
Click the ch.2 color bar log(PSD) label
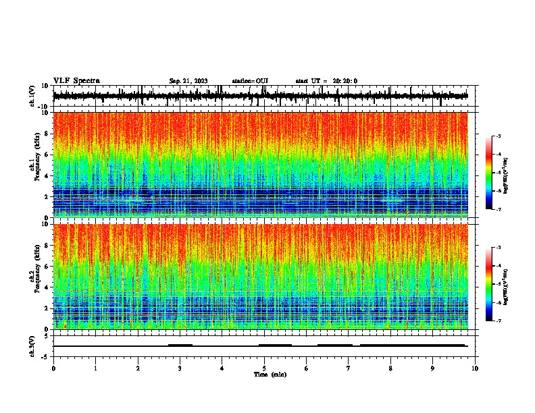(506, 287)
